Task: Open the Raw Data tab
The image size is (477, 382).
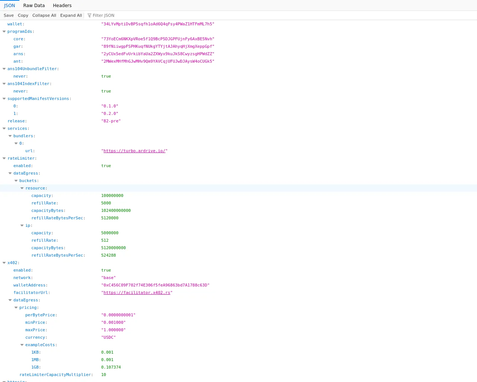Action: pyautogui.click(x=34, y=5)
